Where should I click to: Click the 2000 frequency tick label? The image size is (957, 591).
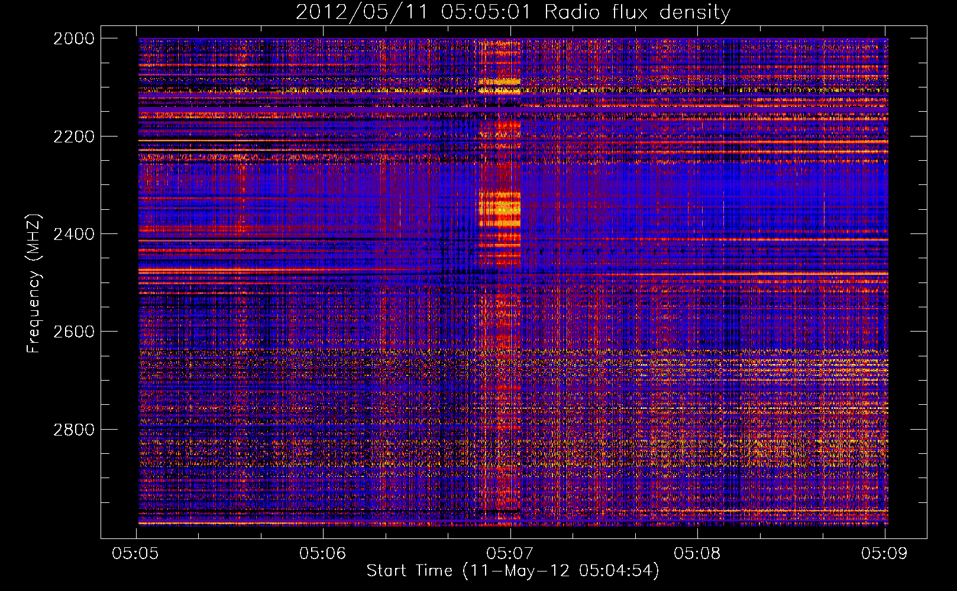[74, 38]
